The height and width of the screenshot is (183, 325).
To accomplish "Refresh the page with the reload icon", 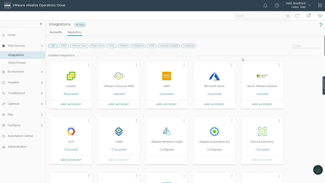I will 297,16.
